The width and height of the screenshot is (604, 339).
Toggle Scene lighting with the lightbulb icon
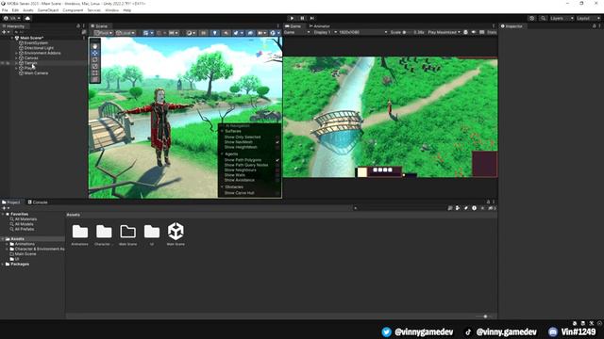tap(215, 33)
